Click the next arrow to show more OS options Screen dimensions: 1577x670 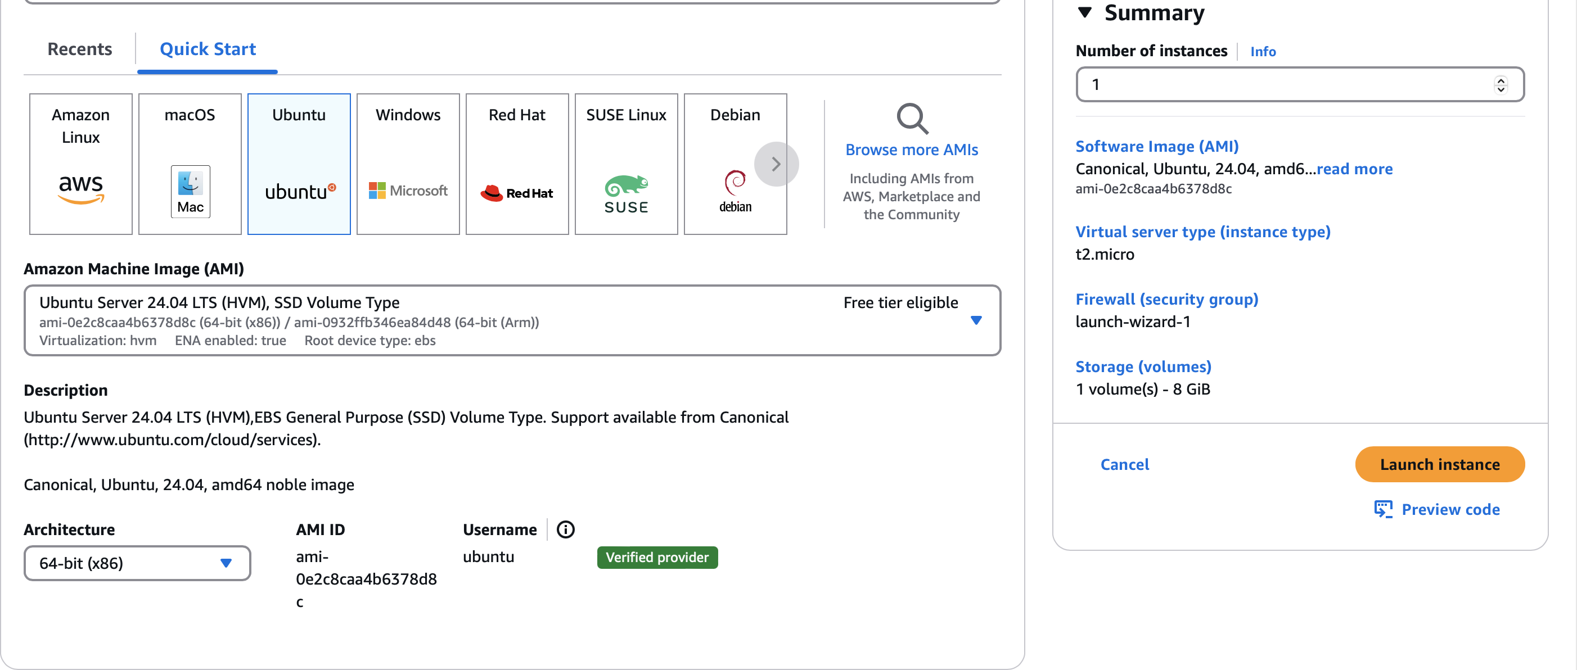click(776, 164)
